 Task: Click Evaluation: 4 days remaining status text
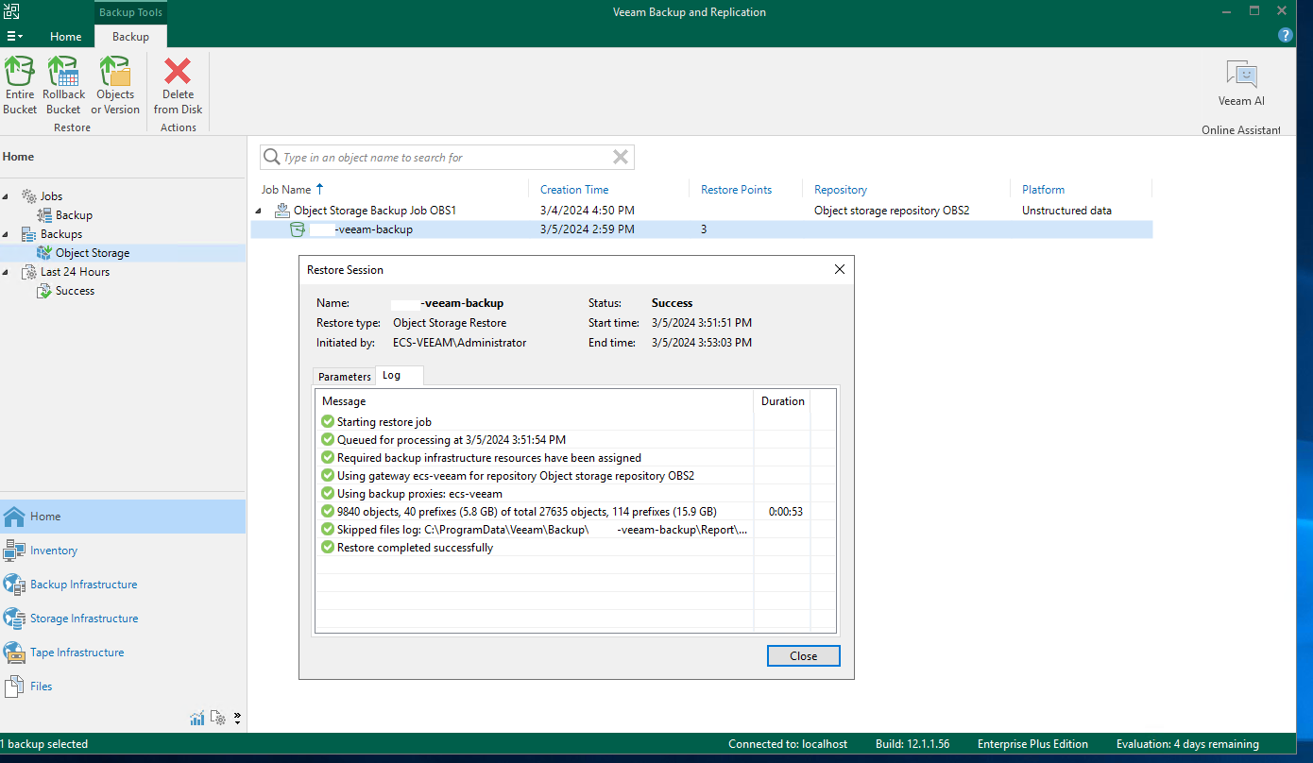pyautogui.click(x=1187, y=744)
